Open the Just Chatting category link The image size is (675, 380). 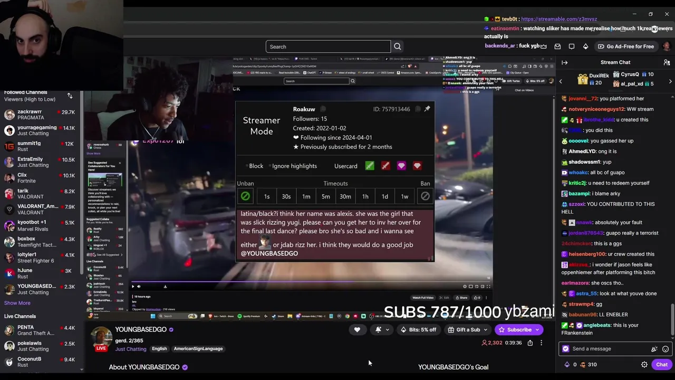[x=131, y=349]
